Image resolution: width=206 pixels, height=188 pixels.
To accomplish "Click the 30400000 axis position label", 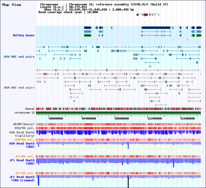I will (x=89, y=118).
